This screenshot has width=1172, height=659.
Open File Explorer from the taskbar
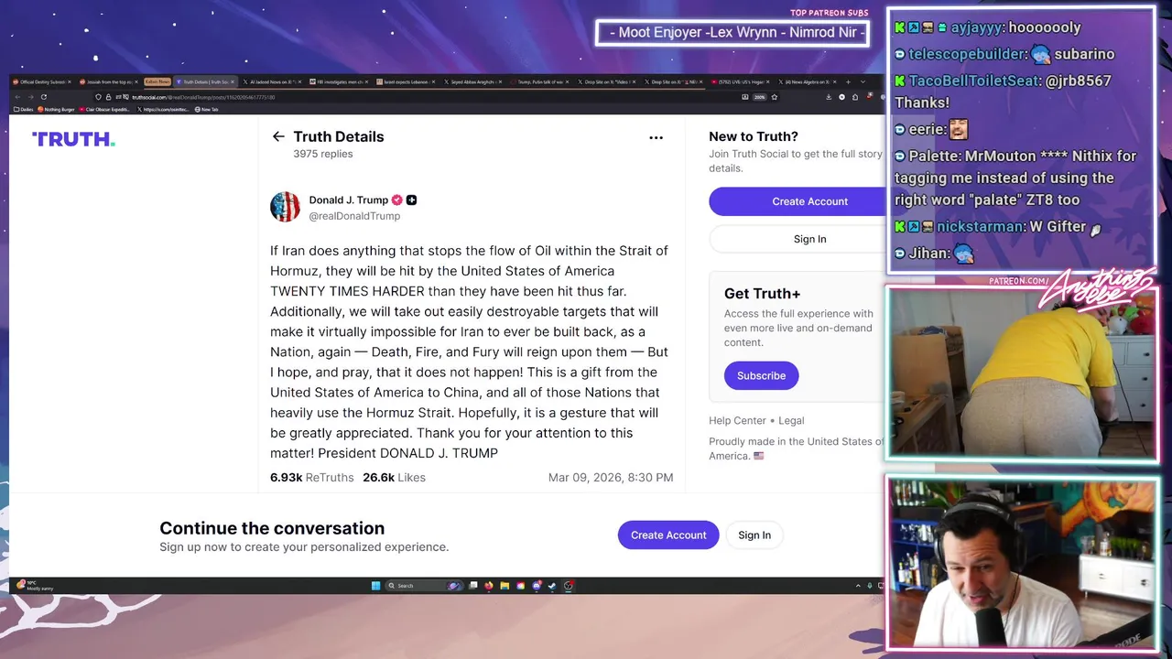click(505, 586)
